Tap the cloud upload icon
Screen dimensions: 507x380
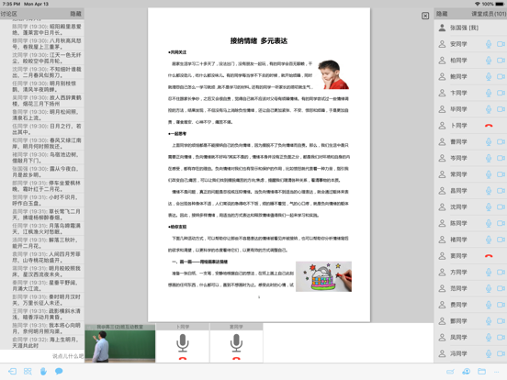(467, 372)
